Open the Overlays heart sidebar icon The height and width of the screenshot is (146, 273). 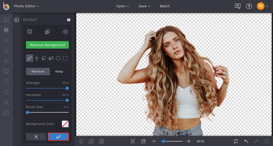[6, 81]
